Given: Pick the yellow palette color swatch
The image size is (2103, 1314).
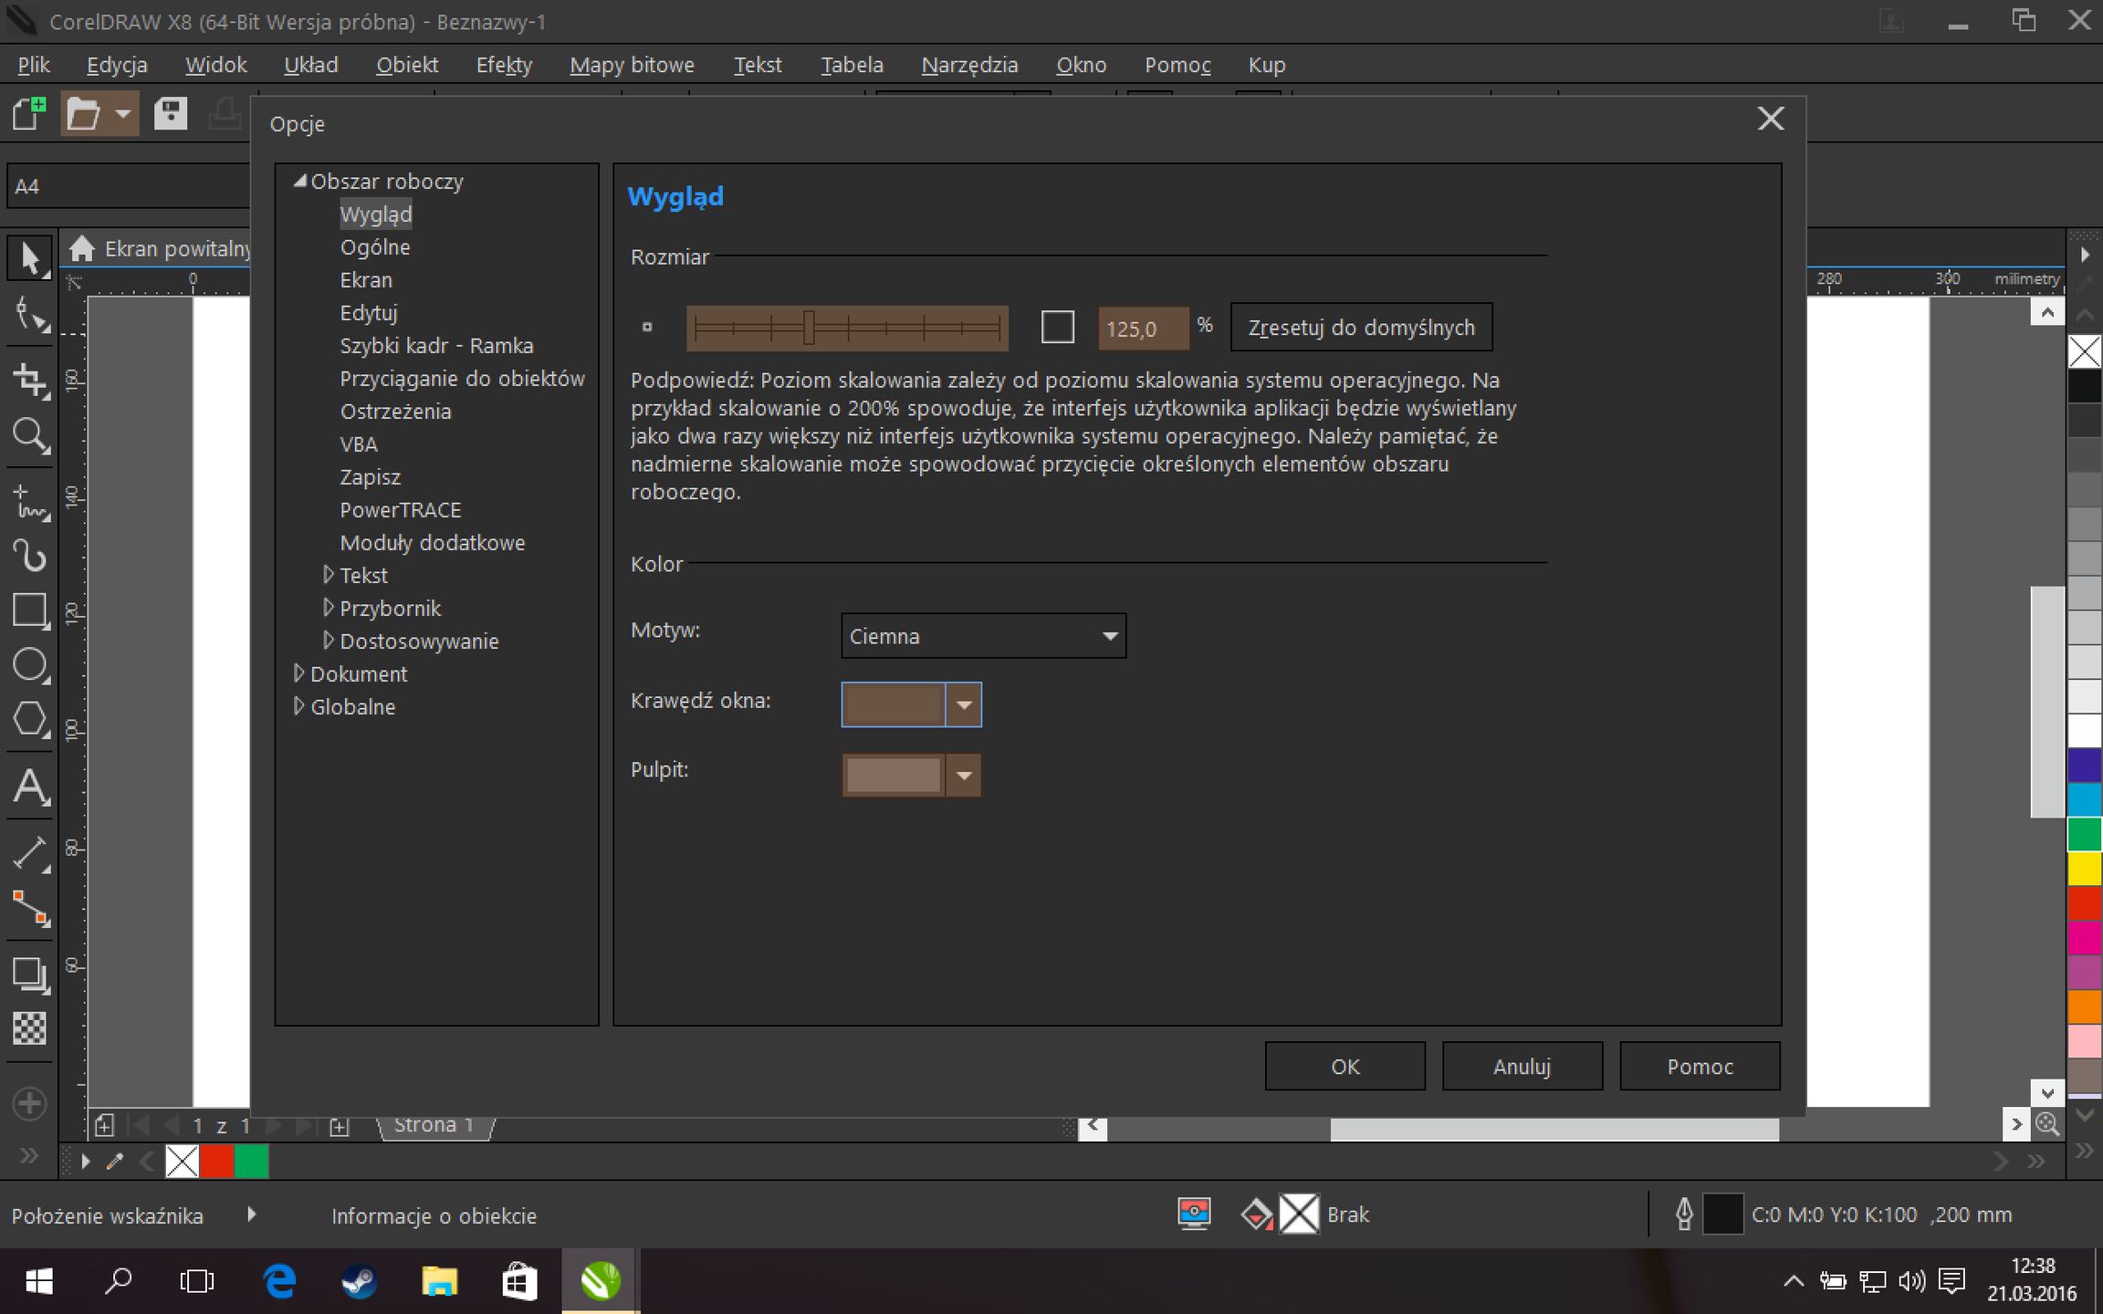Looking at the screenshot, I should [x=2084, y=869].
